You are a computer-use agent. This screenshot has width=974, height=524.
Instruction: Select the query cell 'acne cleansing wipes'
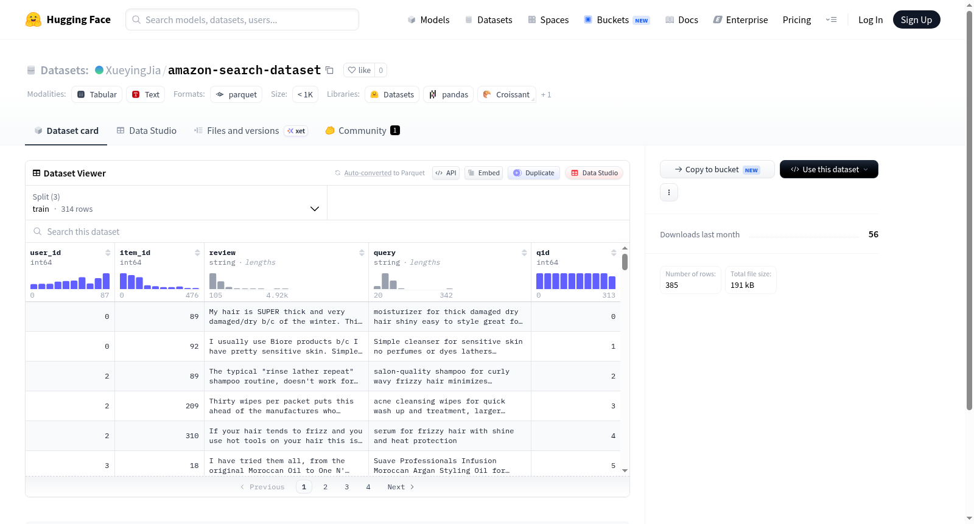[x=450, y=406]
